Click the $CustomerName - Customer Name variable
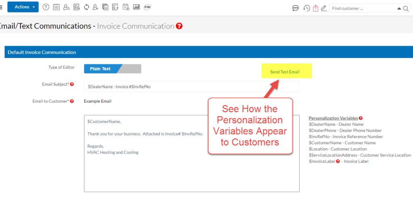The height and width of the screenshot is (201, 413). pos(342,143)
